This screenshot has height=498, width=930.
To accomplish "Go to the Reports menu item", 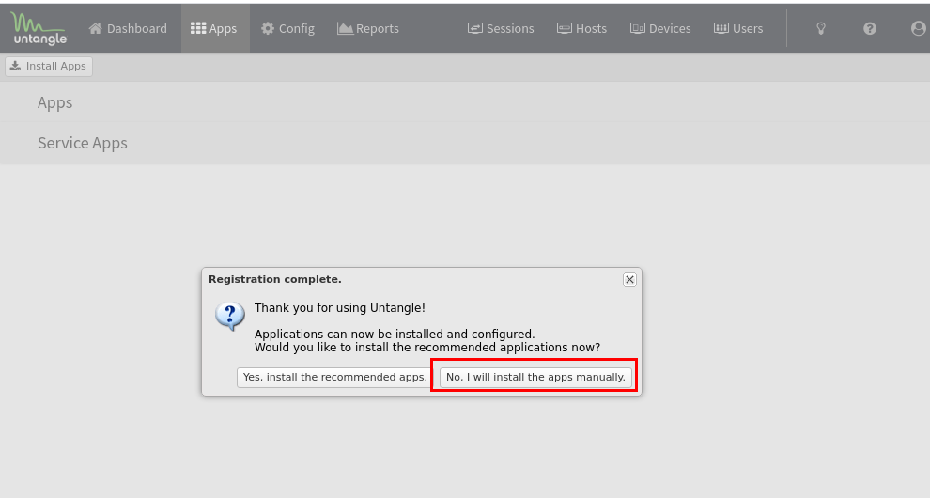I will click(x=368, y=28).
